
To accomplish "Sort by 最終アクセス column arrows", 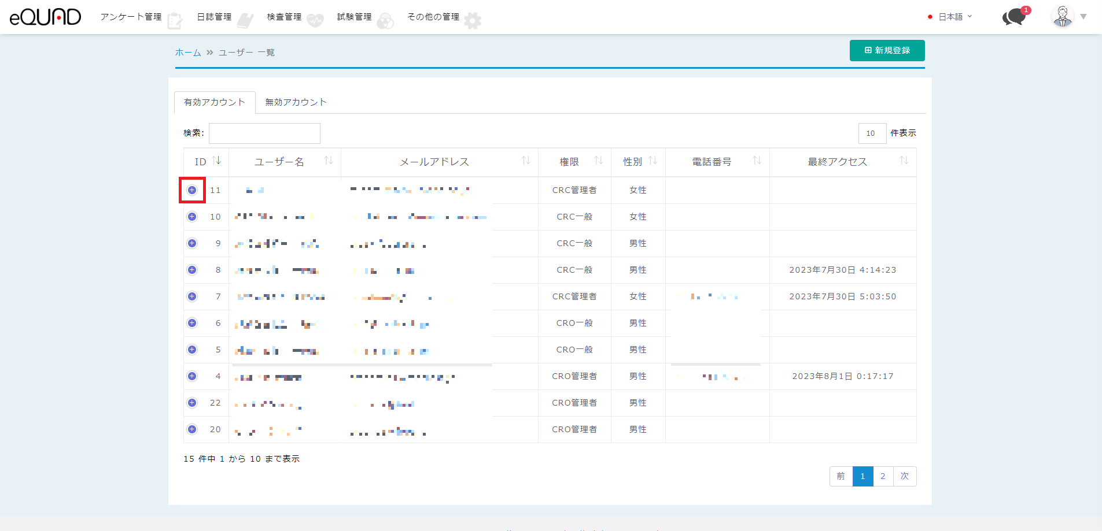I will [904, 161].
